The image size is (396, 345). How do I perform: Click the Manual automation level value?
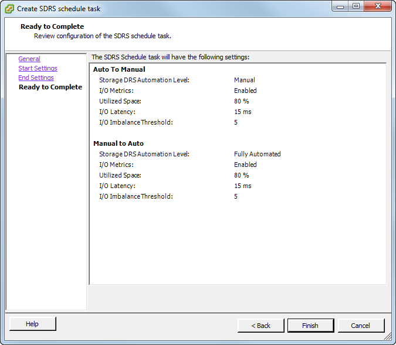point(244,80)
